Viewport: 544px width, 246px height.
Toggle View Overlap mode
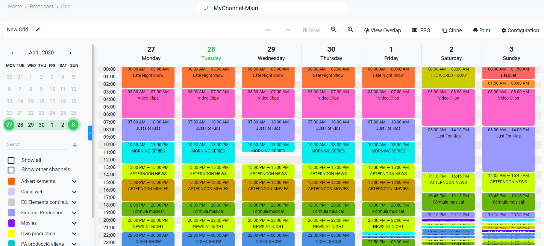382,30
